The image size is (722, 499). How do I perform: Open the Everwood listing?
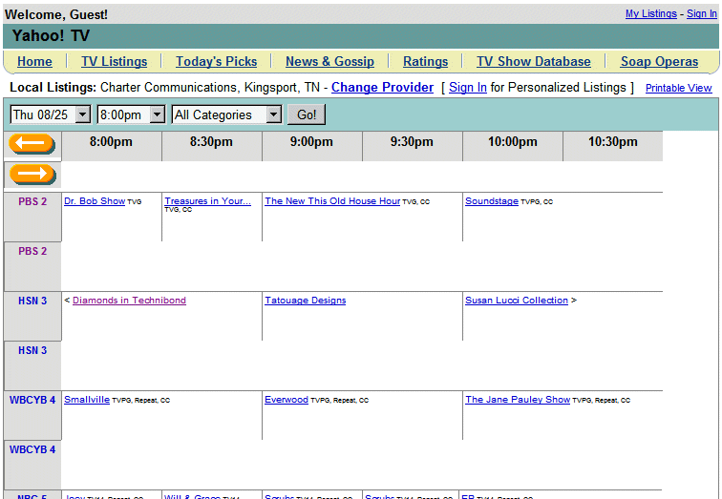[287, 400]
